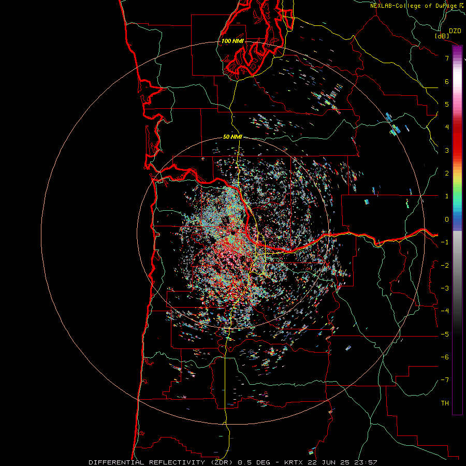466x466 pixels.
Task: Click the 5 dB color scale label
Action: pyautogui.click(x=447, y=104)
